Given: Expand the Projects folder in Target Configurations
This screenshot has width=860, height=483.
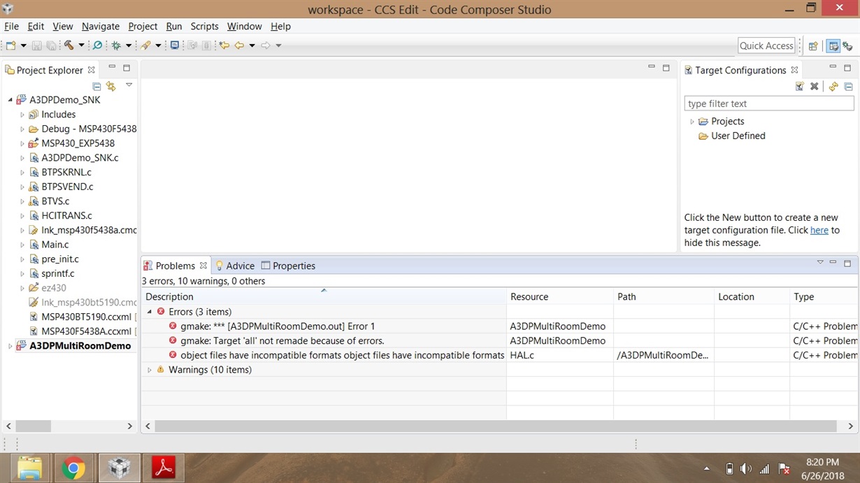Looking at the screenshot, I should [692, 122].
